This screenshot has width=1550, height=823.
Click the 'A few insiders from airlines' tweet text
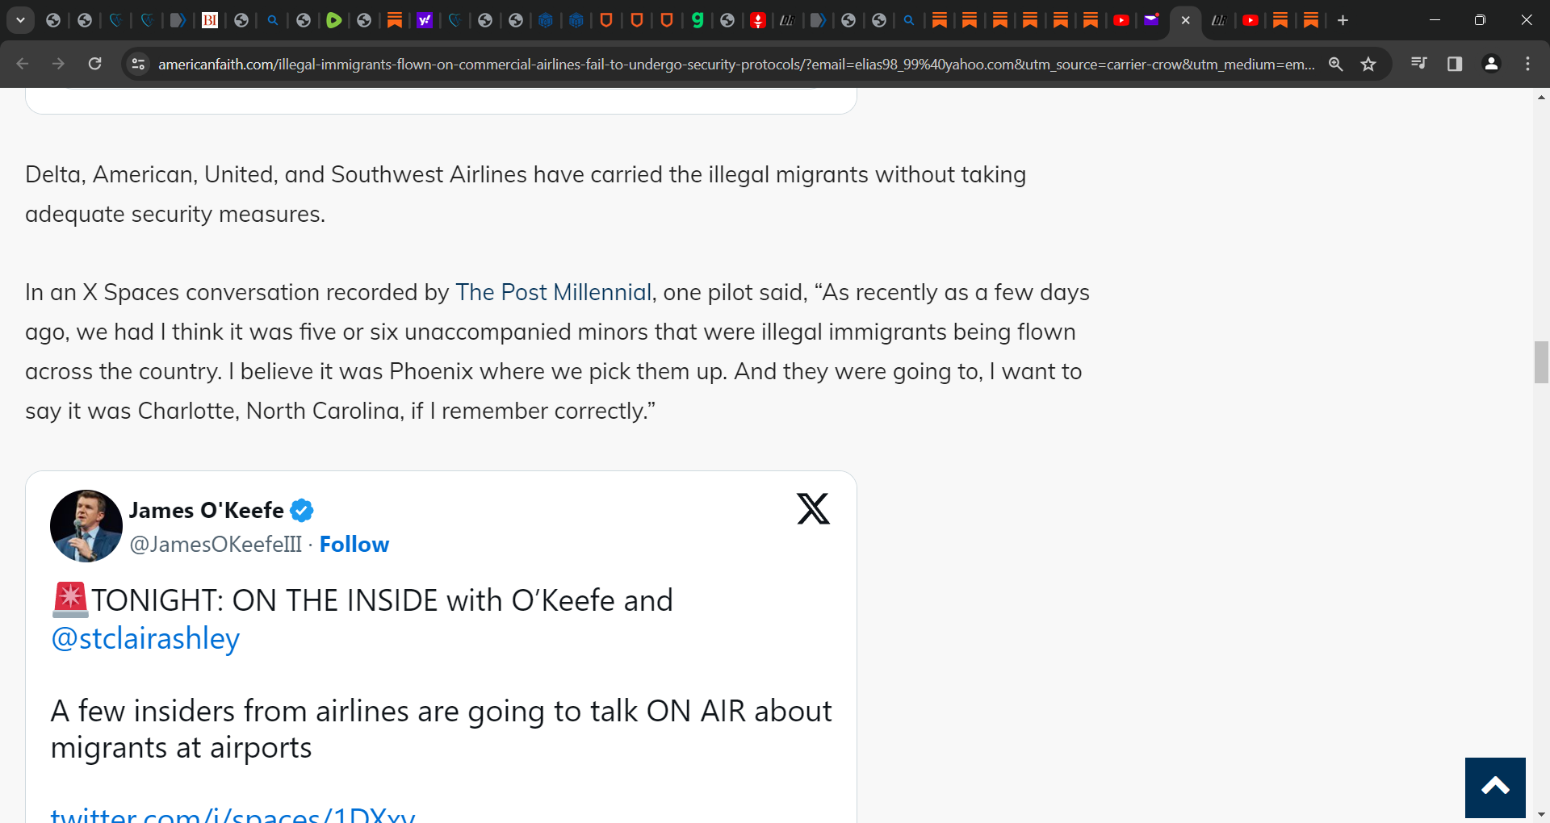click(x=441, y=729)
